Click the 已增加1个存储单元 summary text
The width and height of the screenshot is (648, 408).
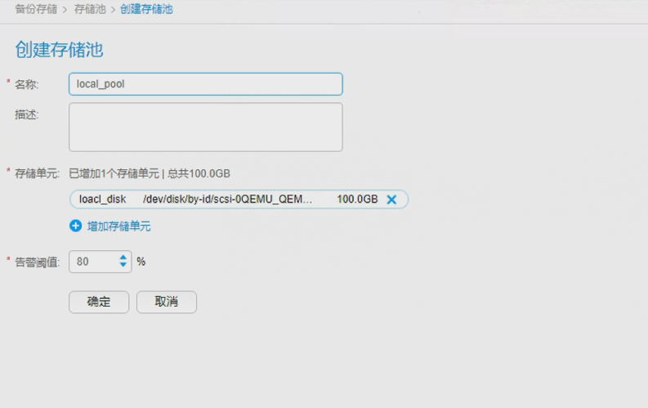pos(114,173)
